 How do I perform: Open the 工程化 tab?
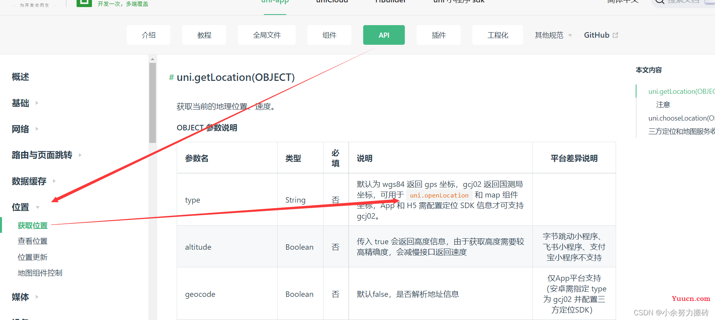click(x=498, y=35)
